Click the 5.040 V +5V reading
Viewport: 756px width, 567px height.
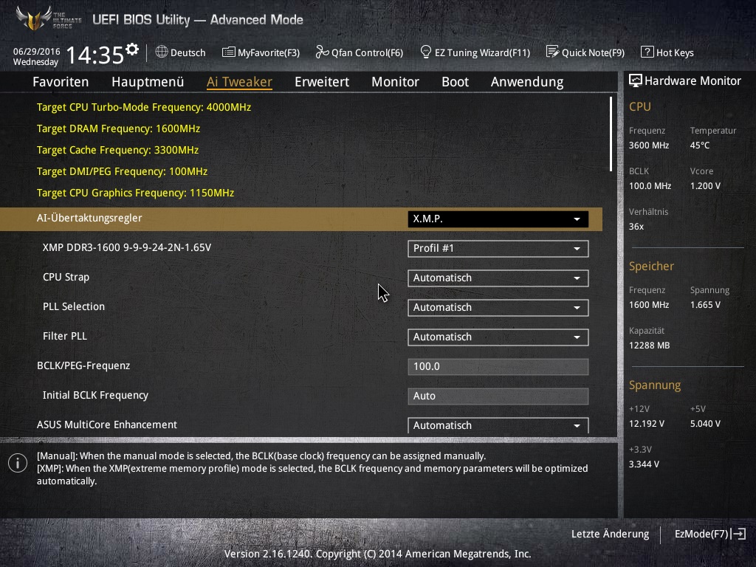click(705, 423)
